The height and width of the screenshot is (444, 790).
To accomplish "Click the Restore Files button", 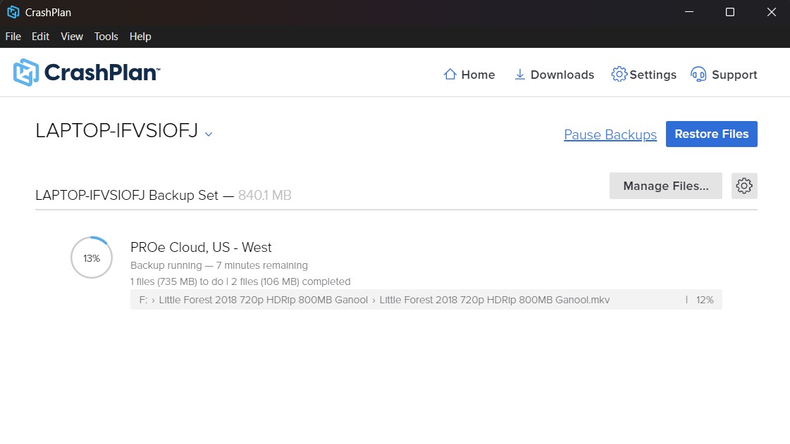I will tap(711, 134).
